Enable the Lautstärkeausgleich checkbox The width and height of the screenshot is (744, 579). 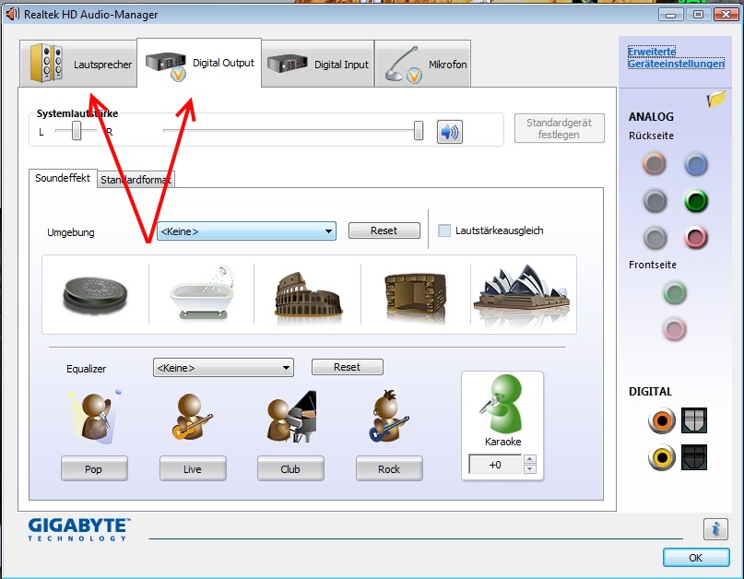coord(444,230)
